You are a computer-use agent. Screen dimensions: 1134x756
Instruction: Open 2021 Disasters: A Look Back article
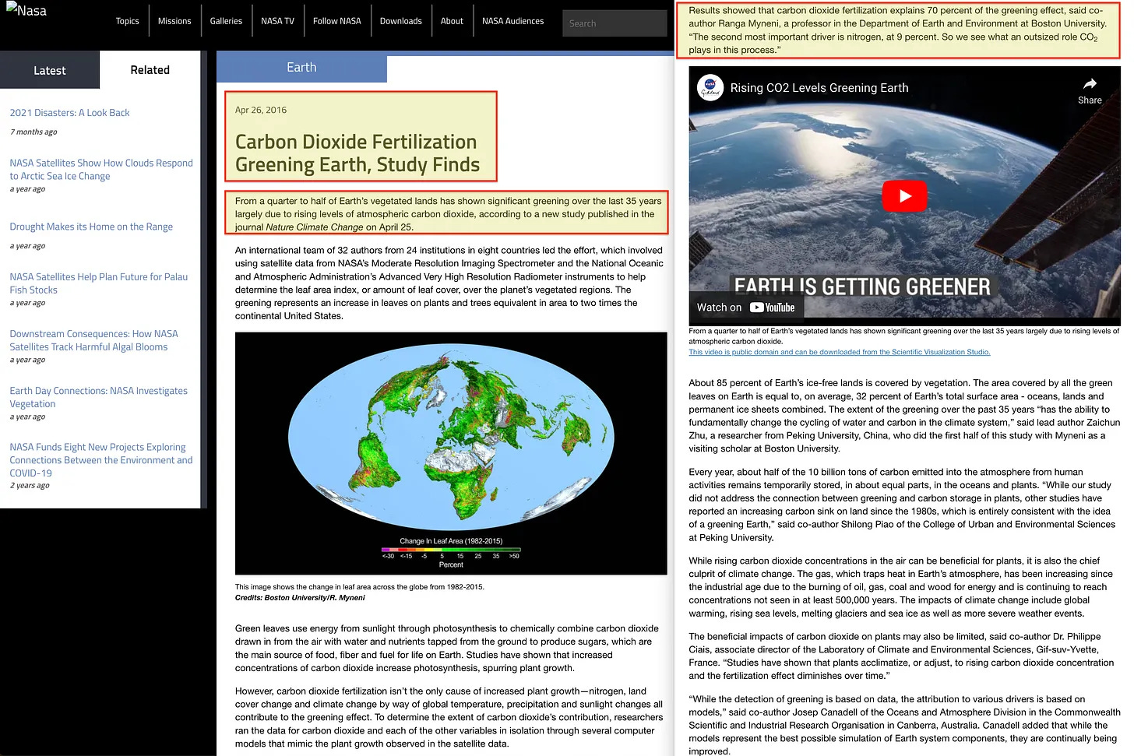pyautogui.click(x=69, y=113)
